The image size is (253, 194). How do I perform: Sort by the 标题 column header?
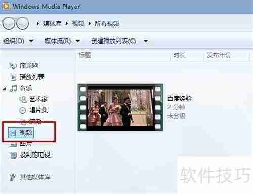[x=85, y=55]
